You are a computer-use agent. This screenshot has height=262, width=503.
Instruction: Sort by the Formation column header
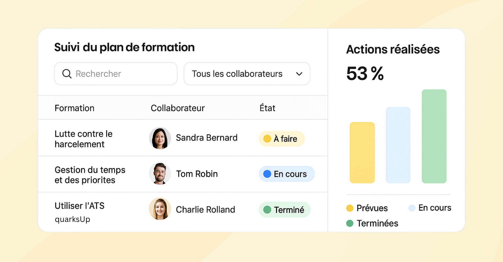pyautogui.click(x=74, y=108)
